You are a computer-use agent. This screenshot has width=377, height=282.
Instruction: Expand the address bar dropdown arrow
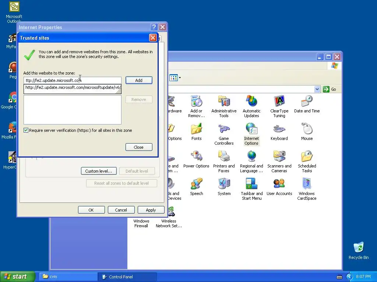pos(317,89)
